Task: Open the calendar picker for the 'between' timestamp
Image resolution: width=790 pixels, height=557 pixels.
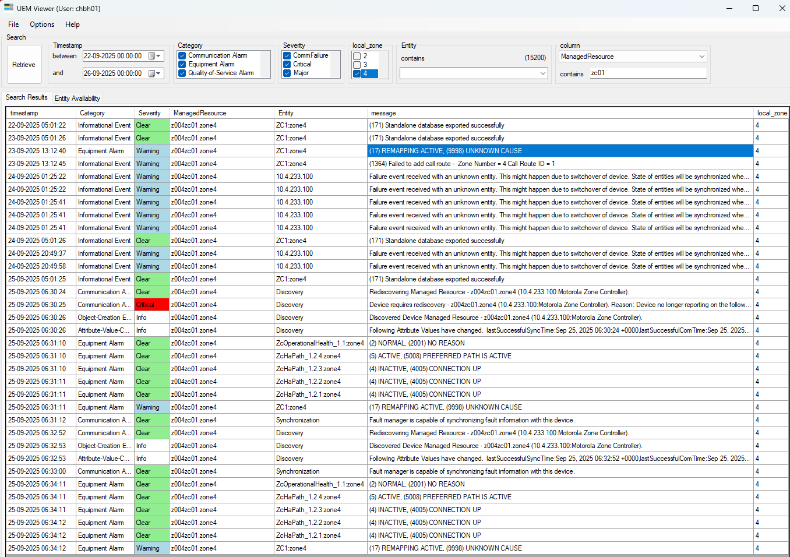Action: point(151,56)
